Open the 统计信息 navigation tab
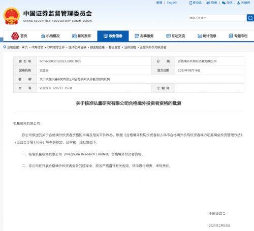The height and width of the screenshot is (231, 254). (x=207, y=36)
